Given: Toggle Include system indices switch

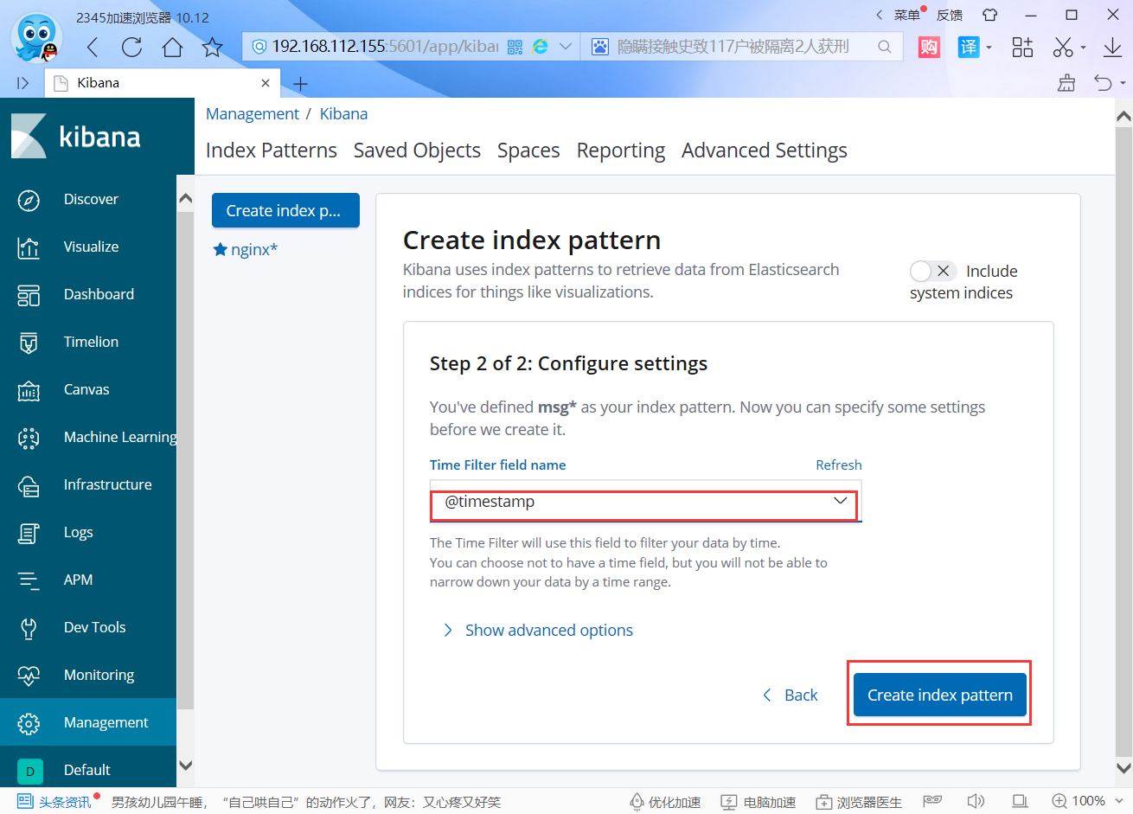Looking at the screenshot, I should coord(932,271).
